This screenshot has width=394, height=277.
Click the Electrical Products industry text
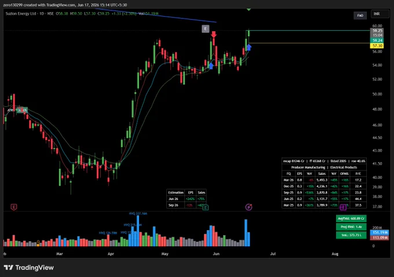(x=344, y=168)
